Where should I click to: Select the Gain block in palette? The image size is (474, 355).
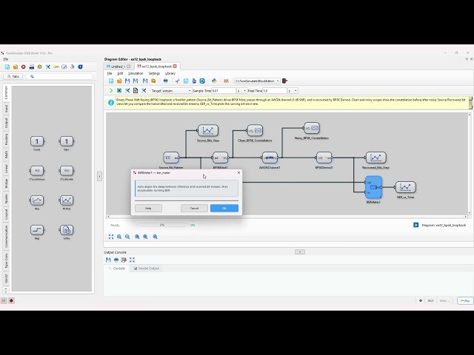pyautogui.click(x=67, y=141)
